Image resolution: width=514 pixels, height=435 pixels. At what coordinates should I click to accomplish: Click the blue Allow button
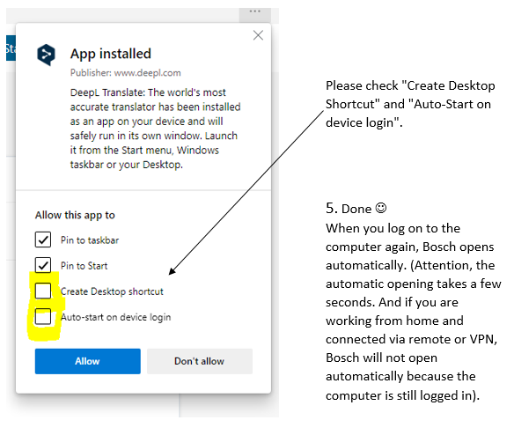point(87,361)
